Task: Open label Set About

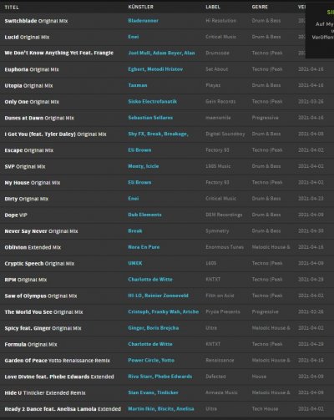Action: click(x=216, y=69)
